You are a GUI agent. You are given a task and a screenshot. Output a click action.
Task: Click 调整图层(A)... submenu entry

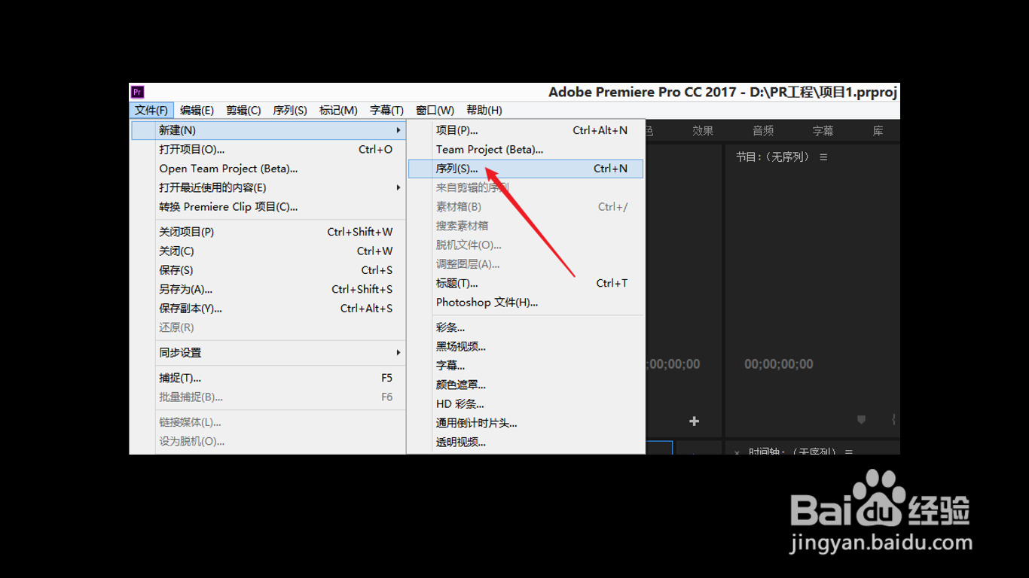click(x=526, y=264)
